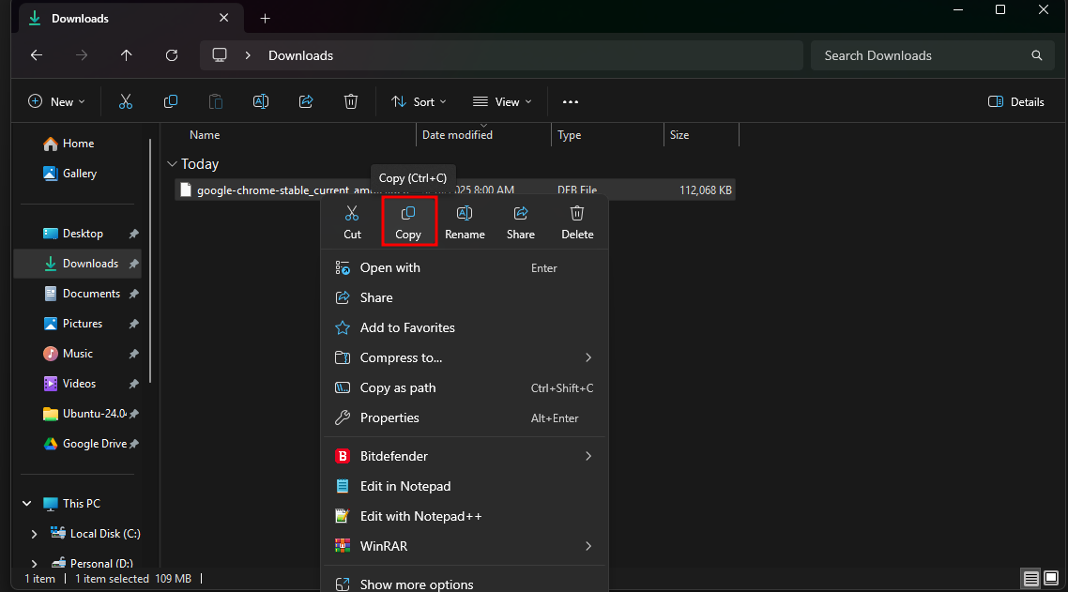Open Music in the sidebar
Viewport: 1068px width, 592px height.
[x=78, y=353]
